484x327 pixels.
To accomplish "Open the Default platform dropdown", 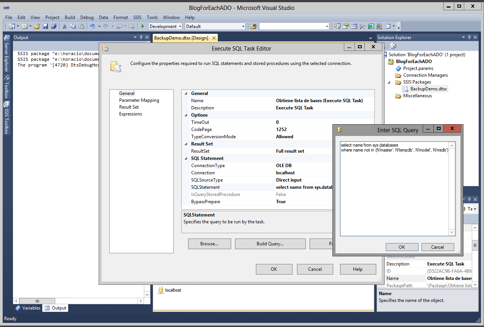I will coord(243,26).
